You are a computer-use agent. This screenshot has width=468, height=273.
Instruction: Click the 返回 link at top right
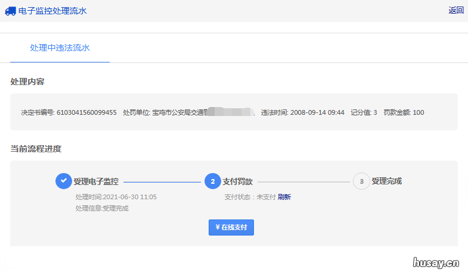456,10
